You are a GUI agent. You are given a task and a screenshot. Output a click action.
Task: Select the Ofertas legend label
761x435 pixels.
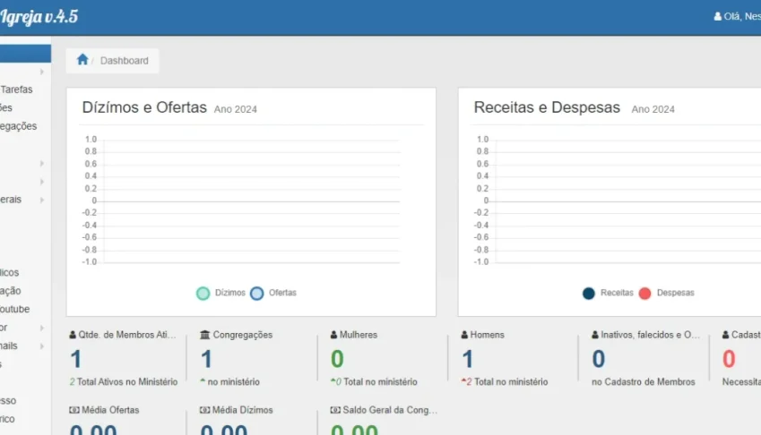[282, 293]
